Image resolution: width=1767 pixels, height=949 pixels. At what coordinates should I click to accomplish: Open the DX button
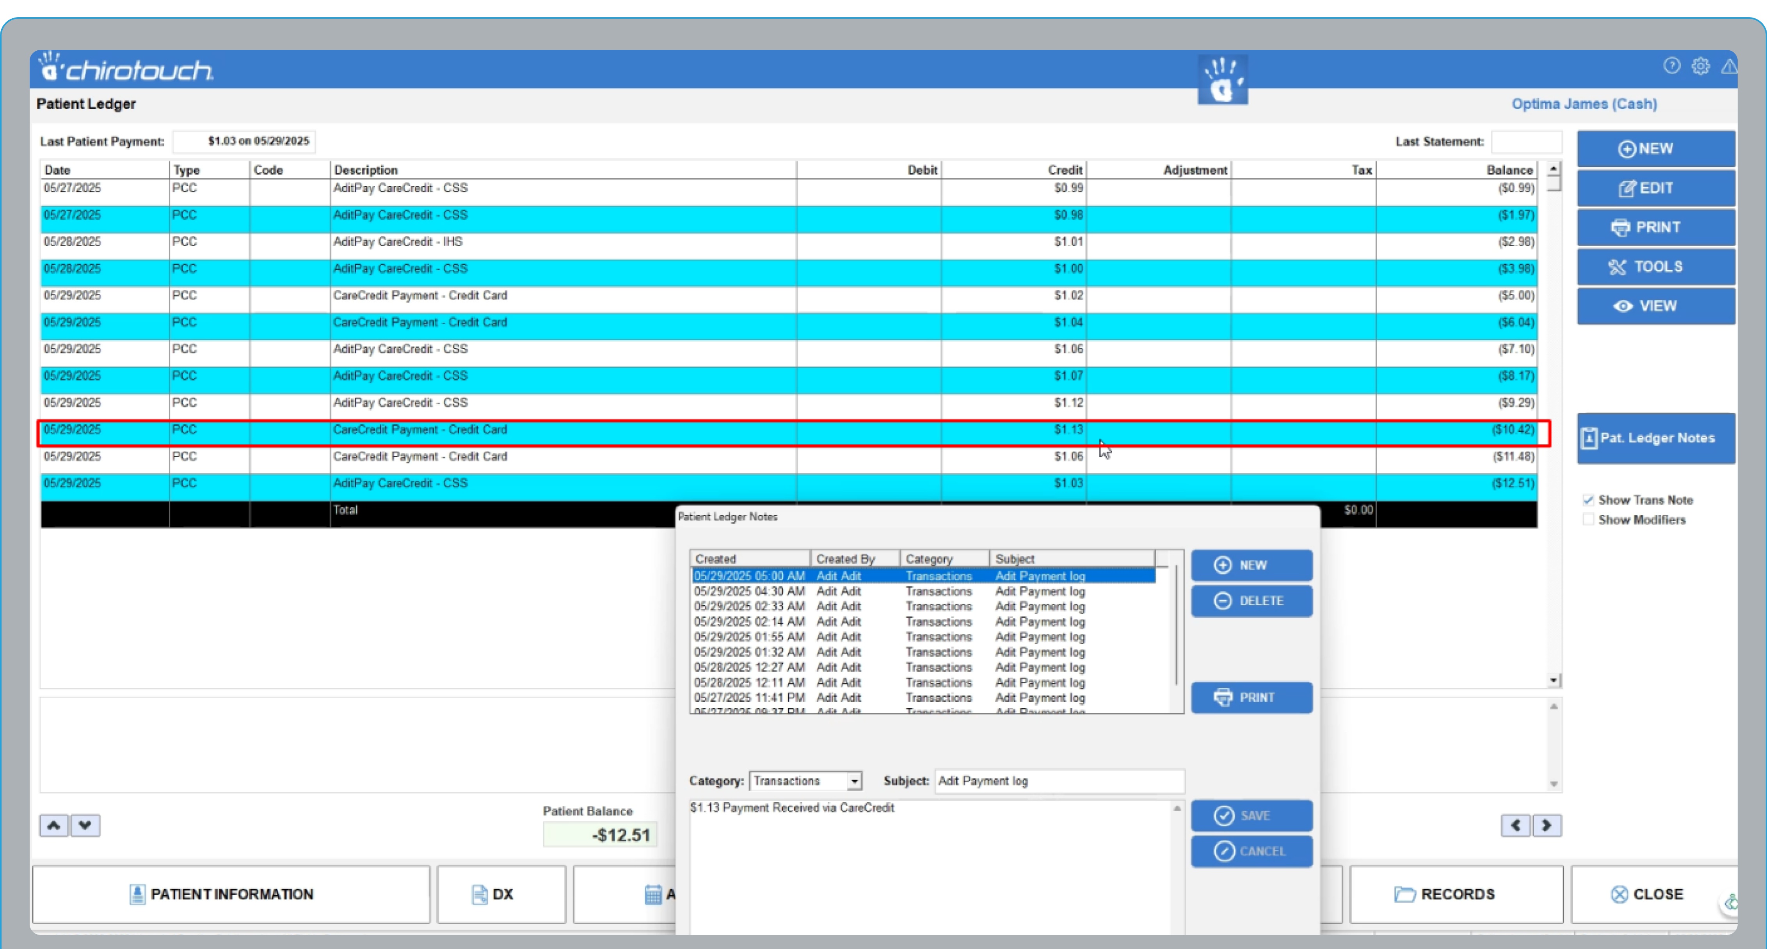click(501, 894)
